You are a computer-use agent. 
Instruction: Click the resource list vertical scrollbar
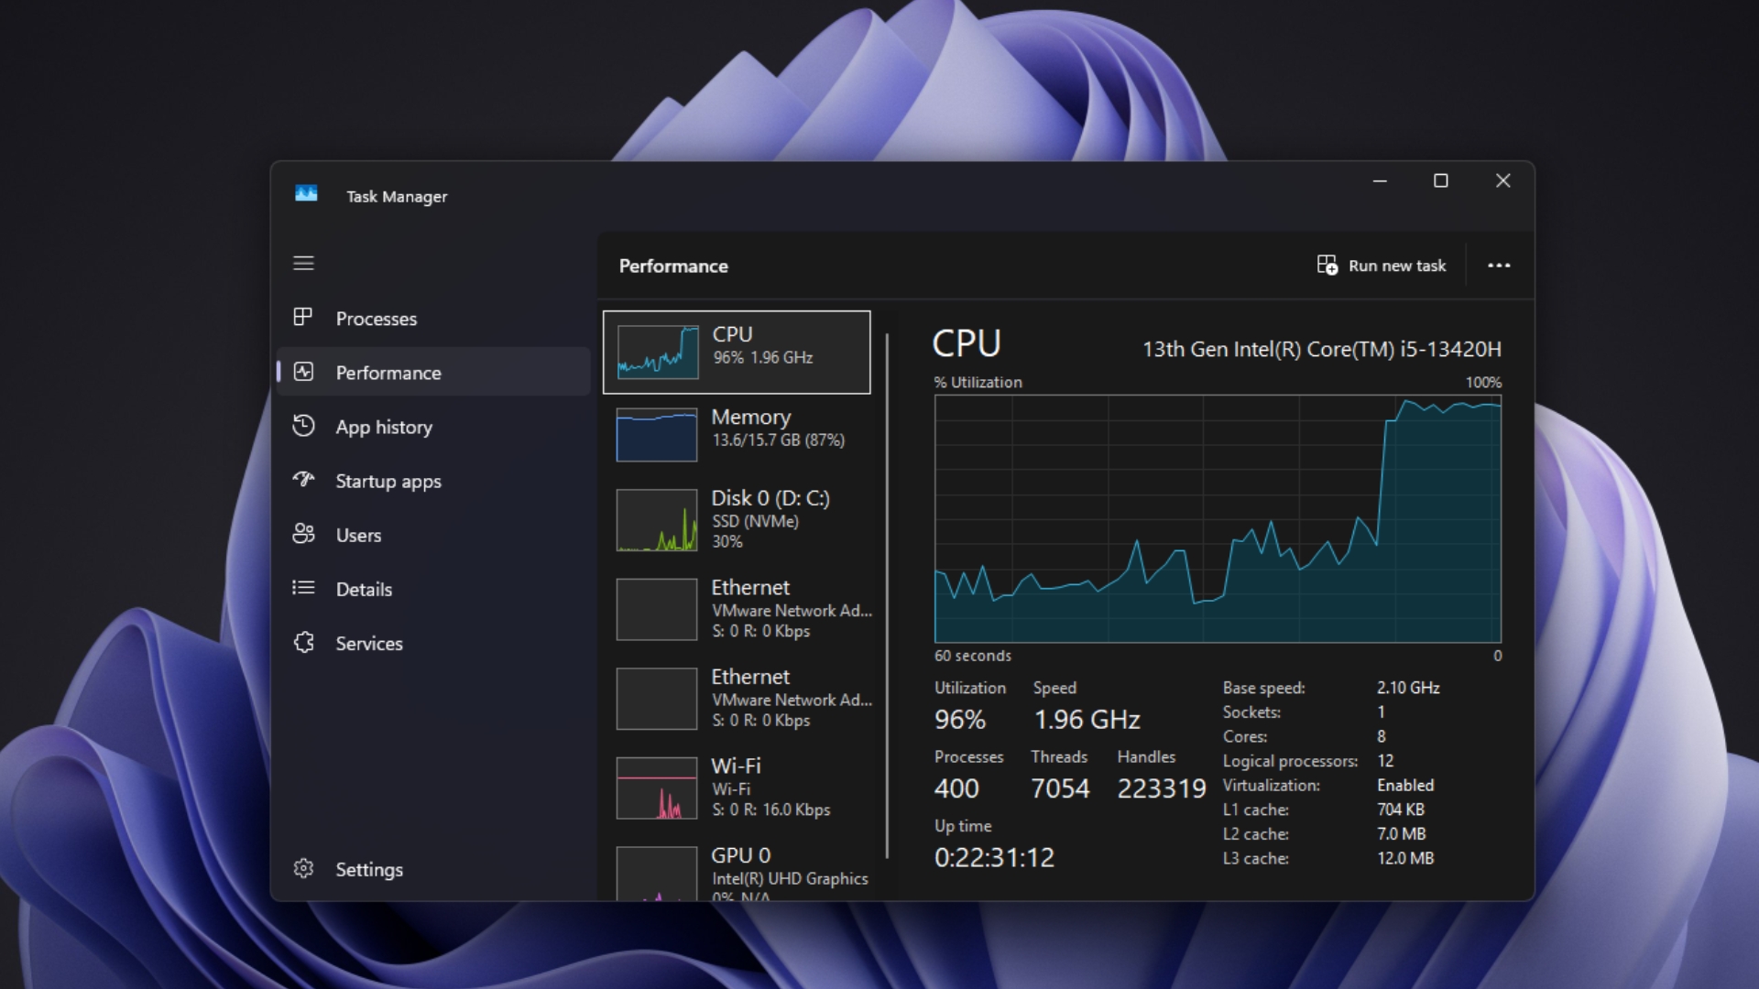point(887,595)
